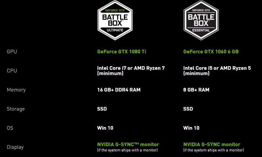The height and width of the screenshot is (157, 262).
Task: Select the GPU row label
Action: point(12,52)
